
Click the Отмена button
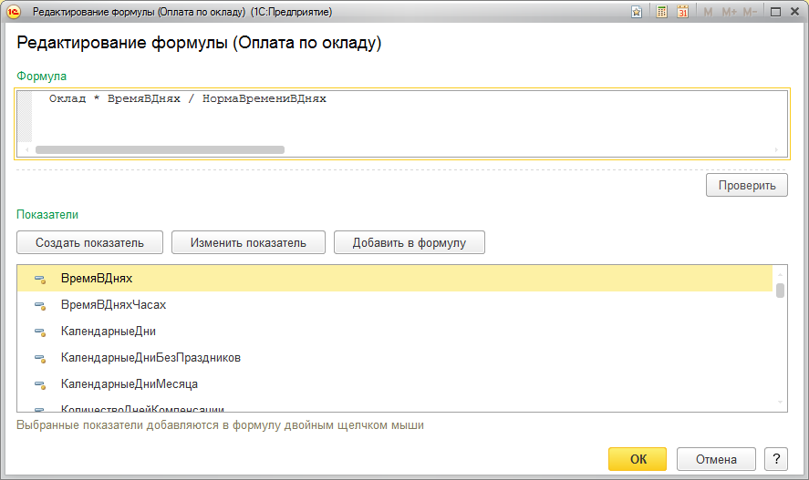(x=716, y=459)
